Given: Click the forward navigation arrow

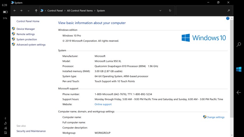Looking at the screenshot, I should [x=21, y=11].
